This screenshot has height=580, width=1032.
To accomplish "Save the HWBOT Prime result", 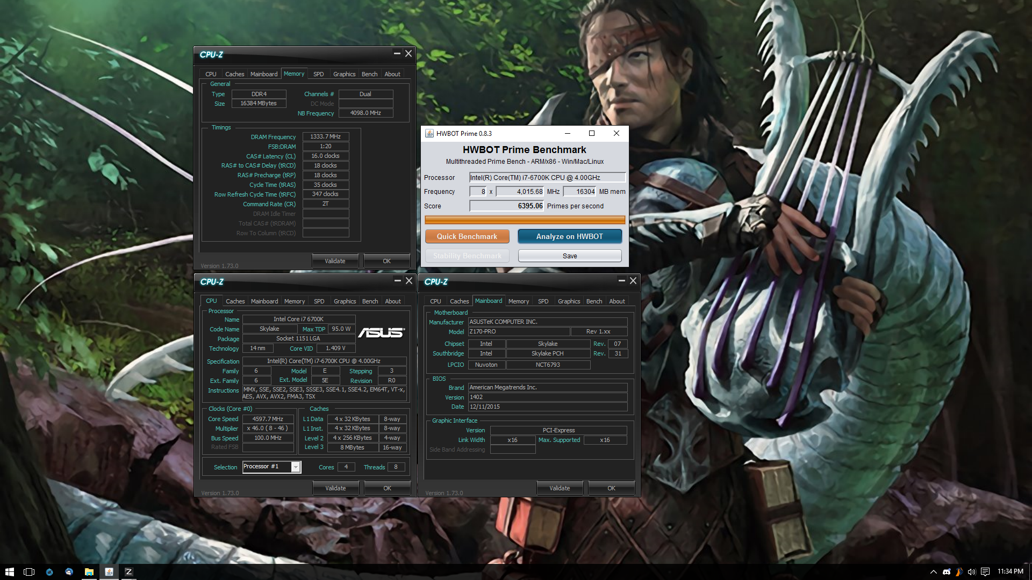I will tap(570, 256).
